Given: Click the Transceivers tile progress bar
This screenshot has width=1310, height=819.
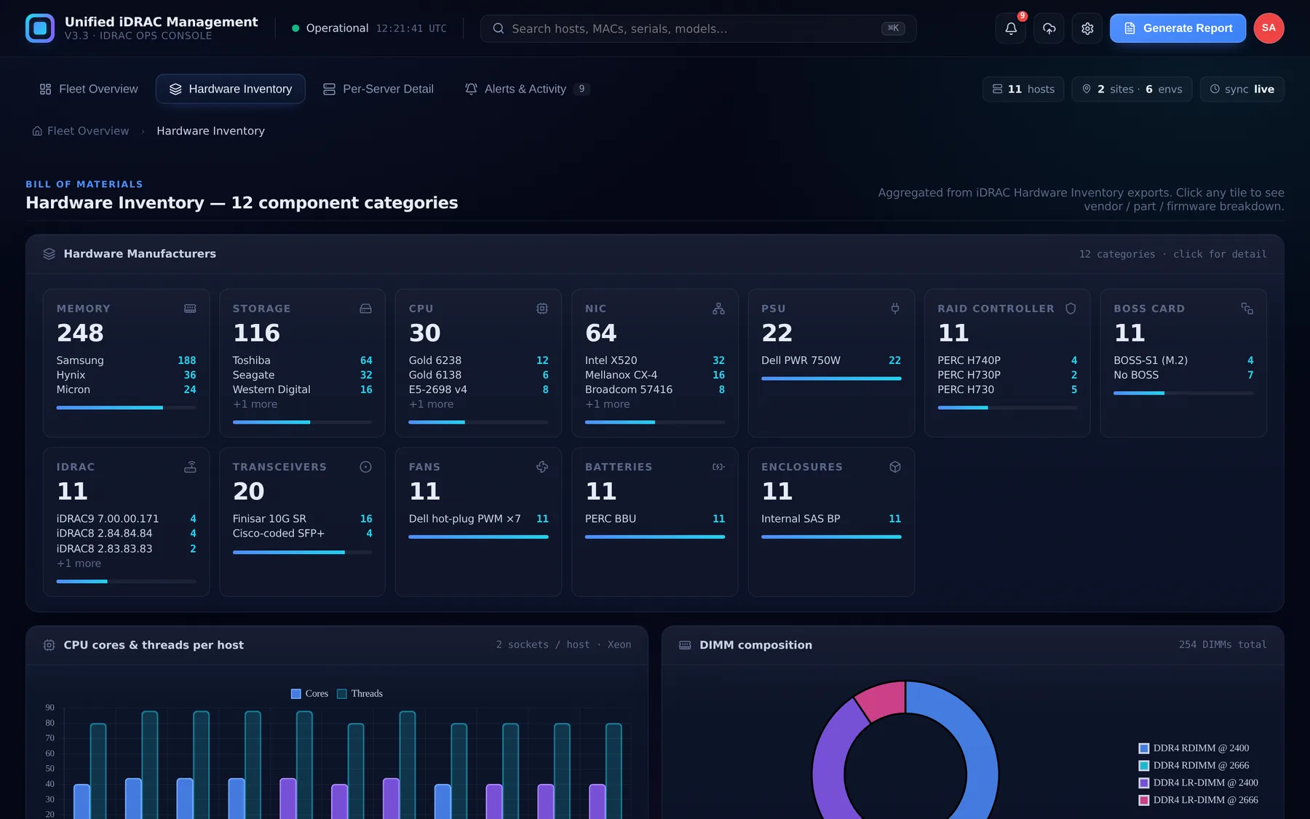Looking at the screenshot, I should pyautogui.click(x=302, y=552).
